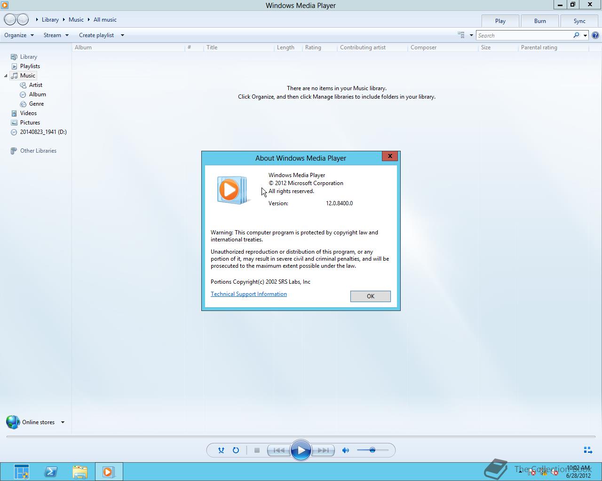Image resolution: width=602 pixels, height=481 pixels.
Task: Open the Stream menu
Action: point(56,35)
